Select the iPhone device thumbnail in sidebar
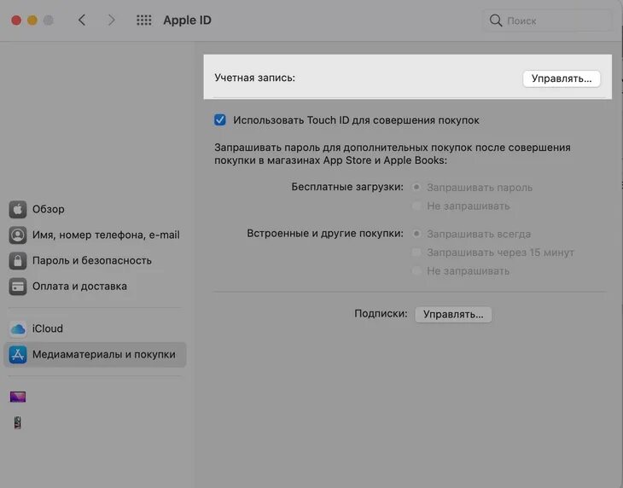 (17, 423)
